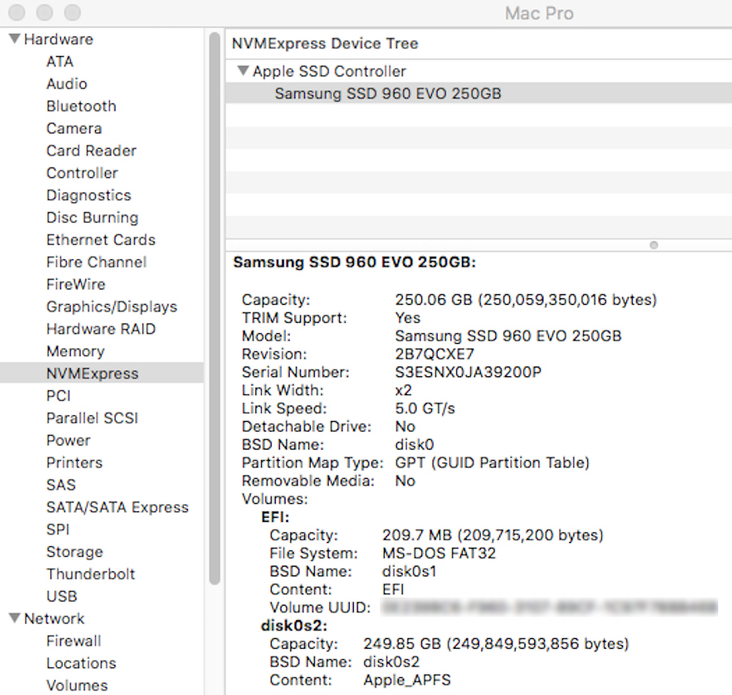
Task: Select SAS in the sidebar
Action: click(61, 484)
